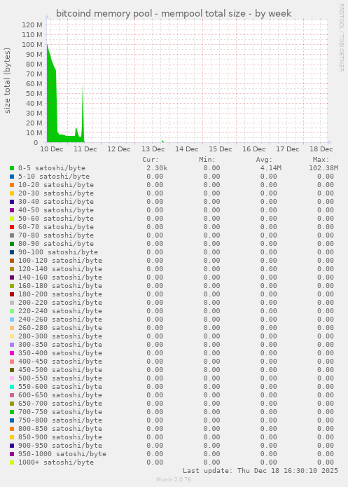Click the green swatch for 0-5 satoshi/byte
The image size is (348, 487).
pos(12,168)
